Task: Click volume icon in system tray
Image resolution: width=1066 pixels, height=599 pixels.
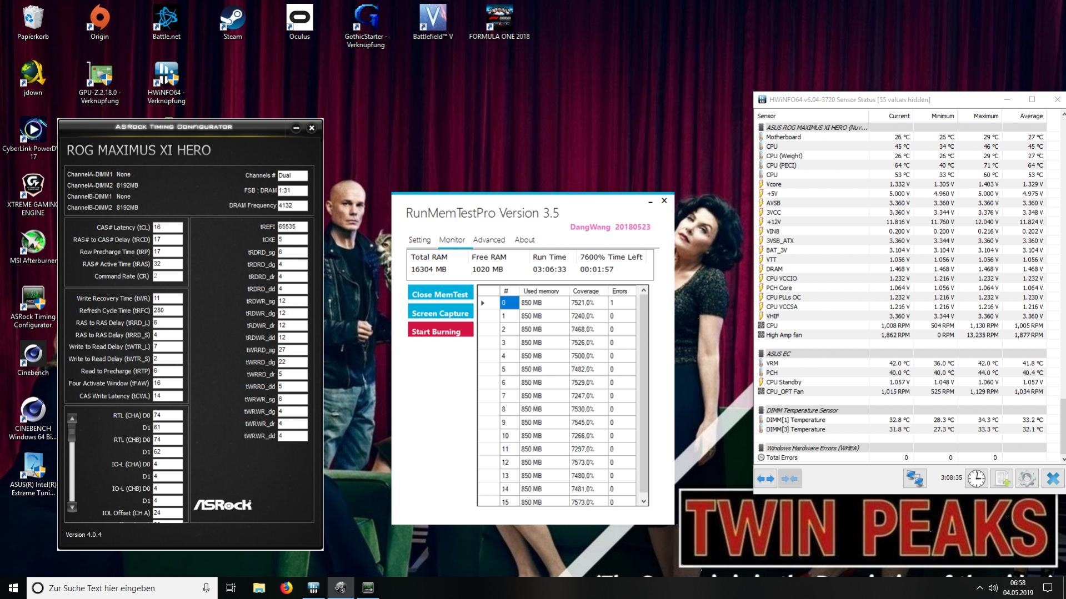Action: click(993, 588)
